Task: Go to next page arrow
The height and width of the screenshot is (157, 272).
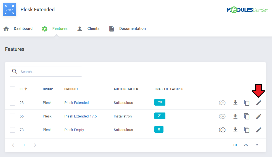Action: click(35, 145)
